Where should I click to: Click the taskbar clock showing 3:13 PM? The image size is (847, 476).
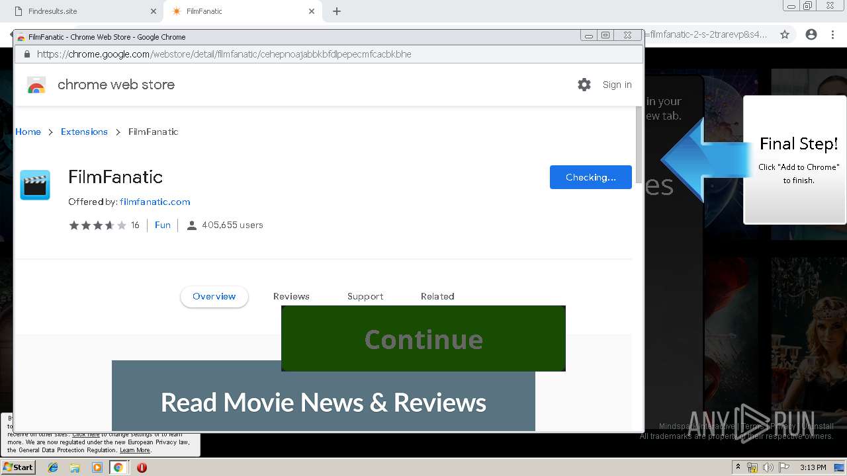813,467
